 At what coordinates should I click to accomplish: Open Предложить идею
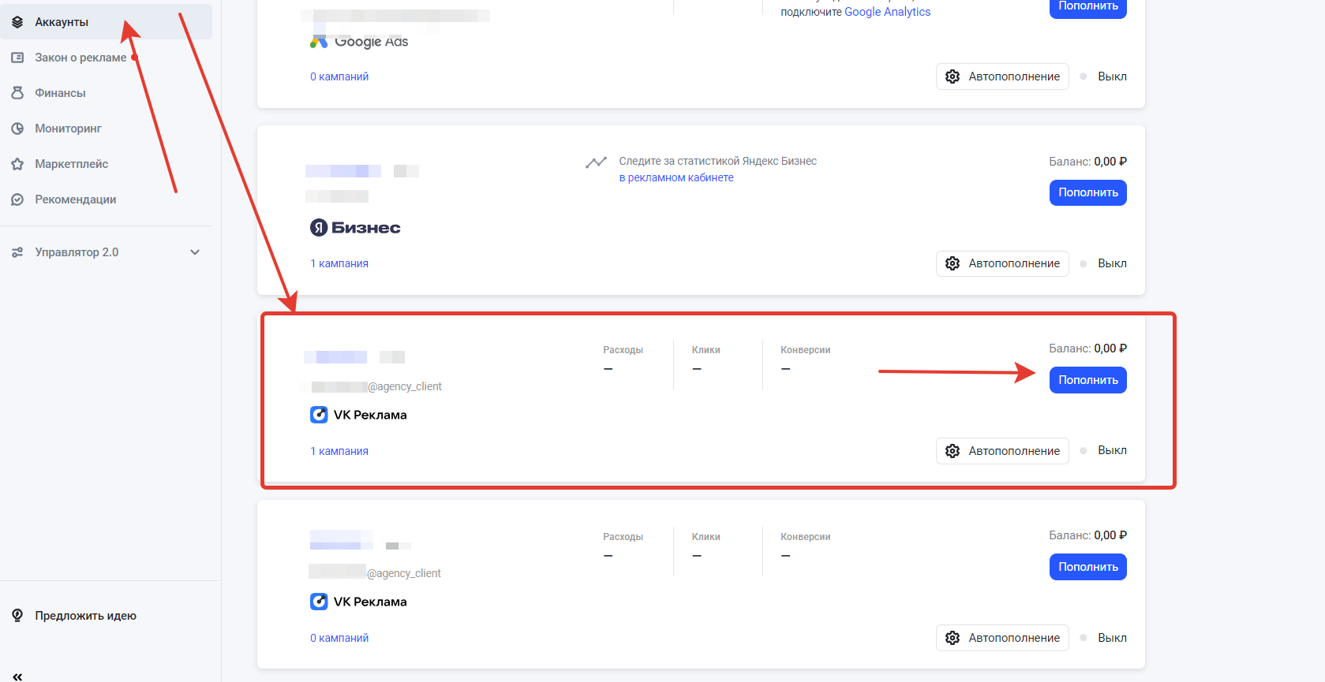tap(85, 616)
